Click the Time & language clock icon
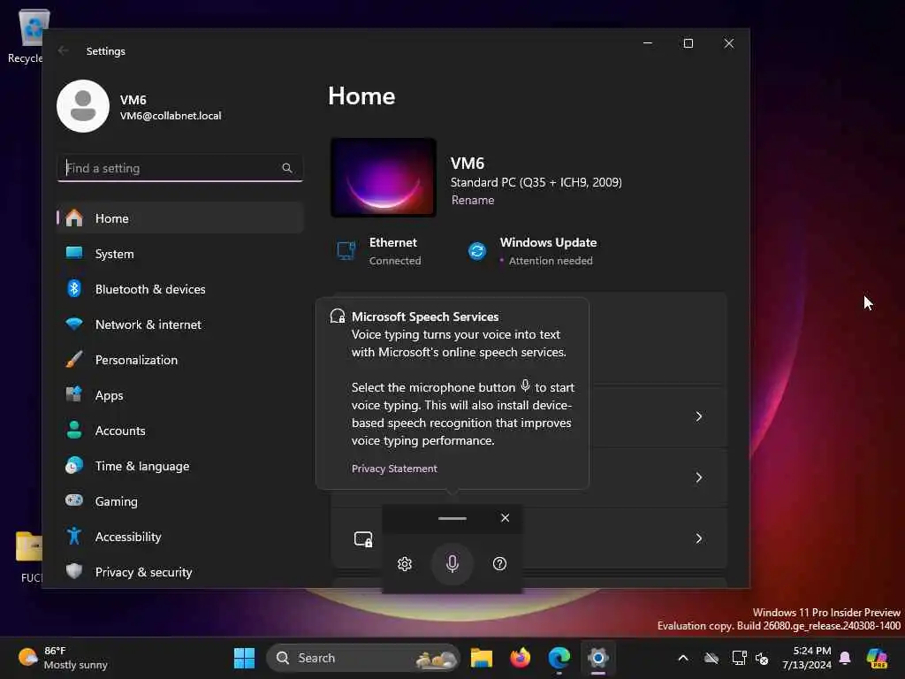 tap(74, 465)
